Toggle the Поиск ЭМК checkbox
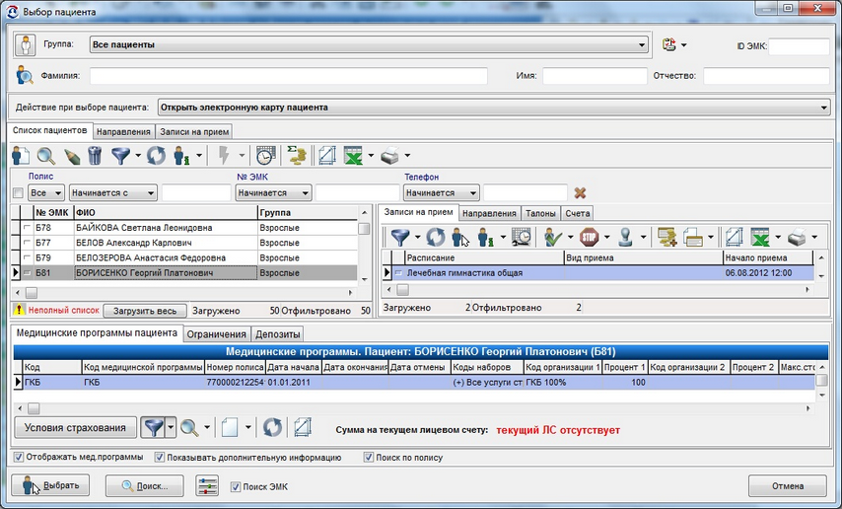This screenshot has height=509, width=842. 236,486
